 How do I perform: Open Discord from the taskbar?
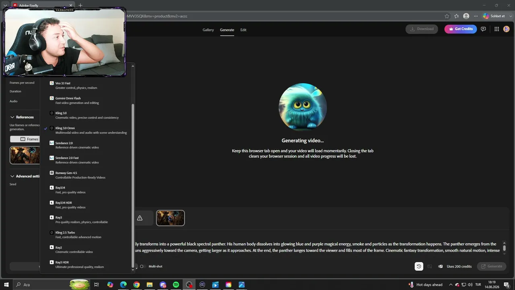click(163, 285)
